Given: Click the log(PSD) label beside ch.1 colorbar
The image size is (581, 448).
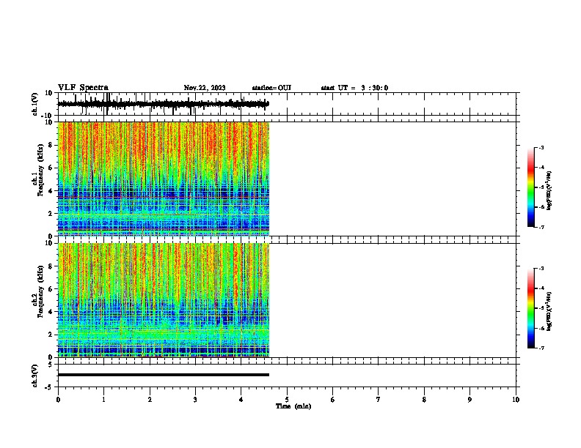Looking at the screenshot, I should pyautogui.click(x=549, y=190).
